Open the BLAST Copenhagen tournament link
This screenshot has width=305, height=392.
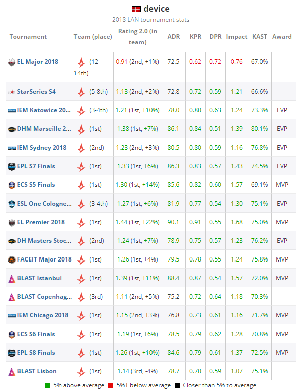click(x=44, y=297)
